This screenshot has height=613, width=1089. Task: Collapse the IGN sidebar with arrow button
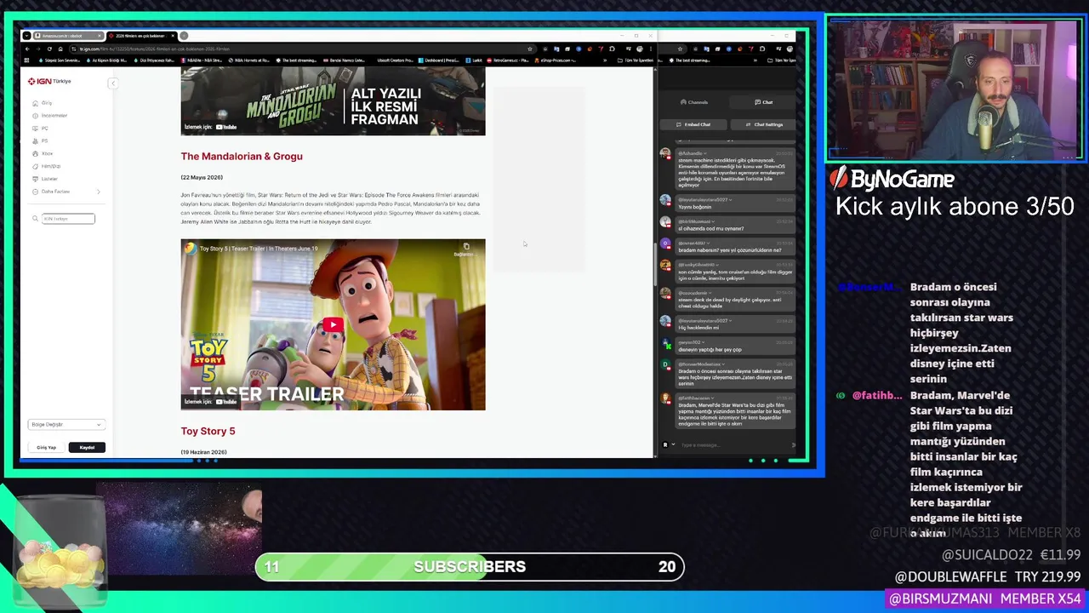pos(112,83)
